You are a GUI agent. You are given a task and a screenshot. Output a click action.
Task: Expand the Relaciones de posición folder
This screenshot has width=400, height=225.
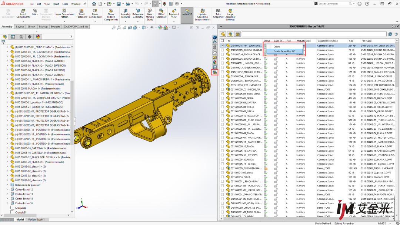7,185
